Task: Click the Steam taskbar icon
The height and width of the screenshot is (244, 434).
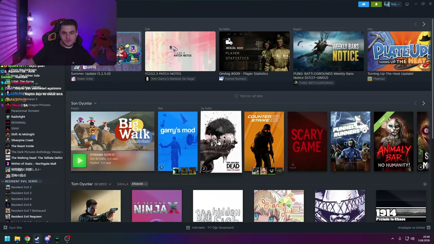Action: 37,239
